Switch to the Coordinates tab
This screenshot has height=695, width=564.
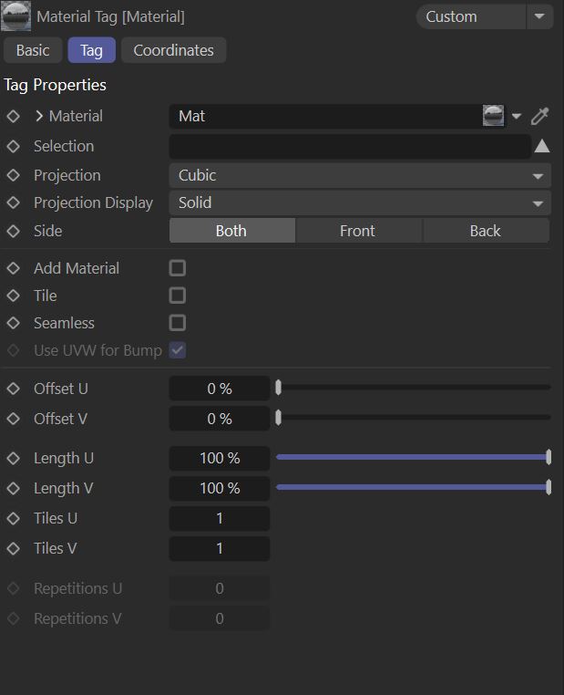[x=173, y=50]
